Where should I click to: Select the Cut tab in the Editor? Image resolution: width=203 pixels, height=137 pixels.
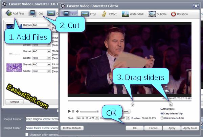tap(69, 13)
